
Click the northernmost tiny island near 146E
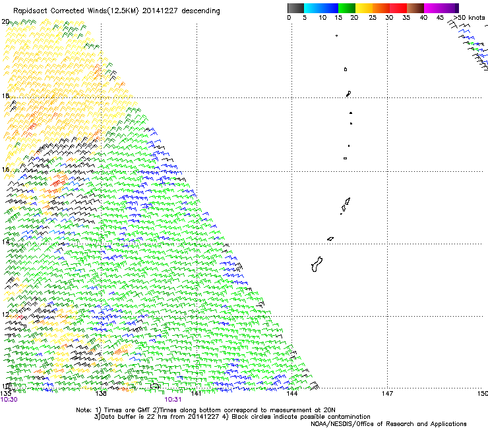336,36
